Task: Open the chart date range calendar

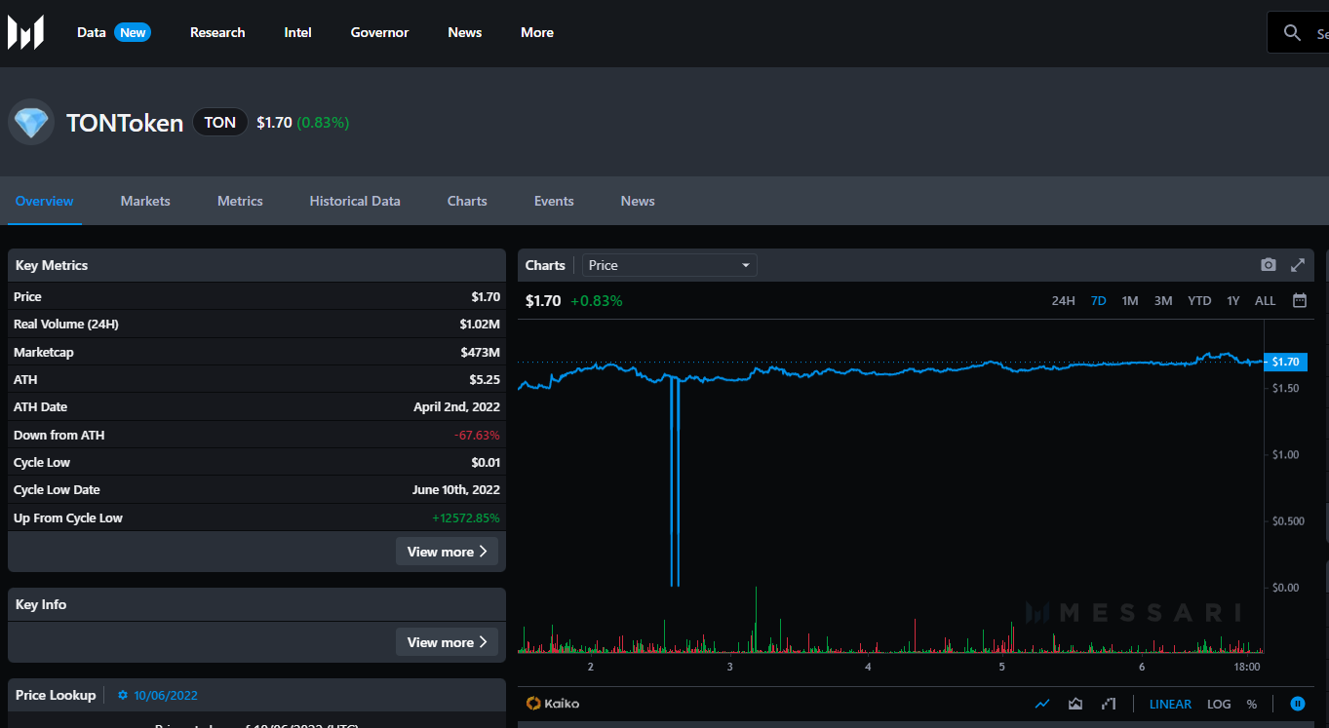Action: pos(1300,300)
